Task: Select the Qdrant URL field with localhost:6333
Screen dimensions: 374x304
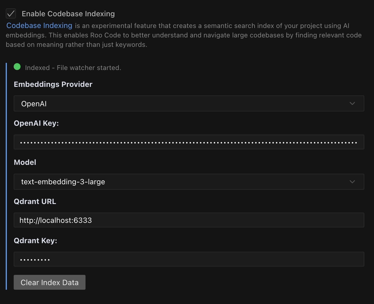Action: pyautogui.click(x=189, y=220)
